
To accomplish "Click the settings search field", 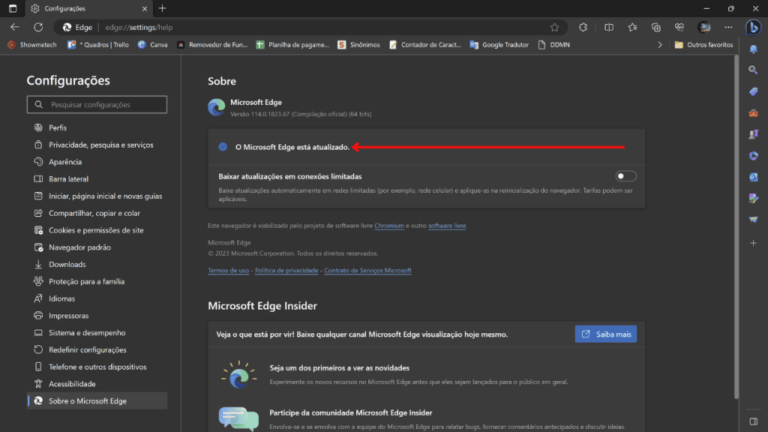I will point(97,104).
